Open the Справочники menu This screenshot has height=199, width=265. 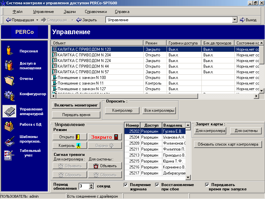click(96, 12)
